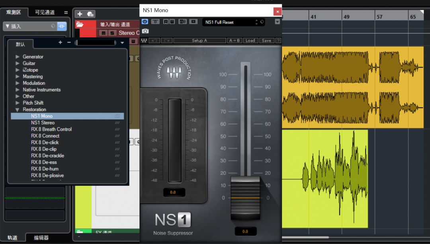Screen dimensions: 430x244
Task: Switch to the 观测区 tab
Action: [x=14, y=12]
